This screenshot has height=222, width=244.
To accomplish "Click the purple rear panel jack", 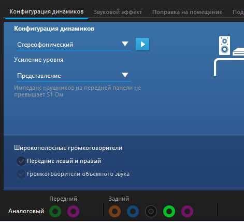I will point(187,211).
